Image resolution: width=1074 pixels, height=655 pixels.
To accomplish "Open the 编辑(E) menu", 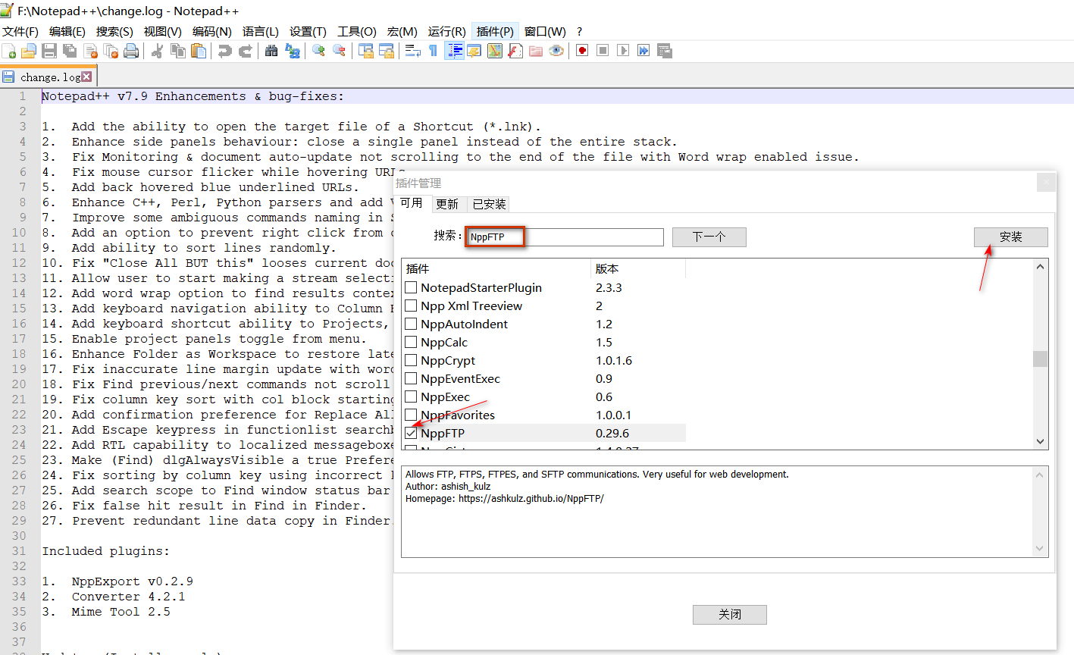I will [x=67, y=31].
